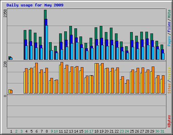Click day 26 on the x-axis

point(137,131)
